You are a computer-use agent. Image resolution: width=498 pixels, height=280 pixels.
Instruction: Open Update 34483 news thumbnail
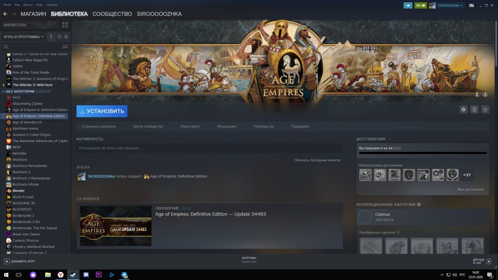[116, 226]
